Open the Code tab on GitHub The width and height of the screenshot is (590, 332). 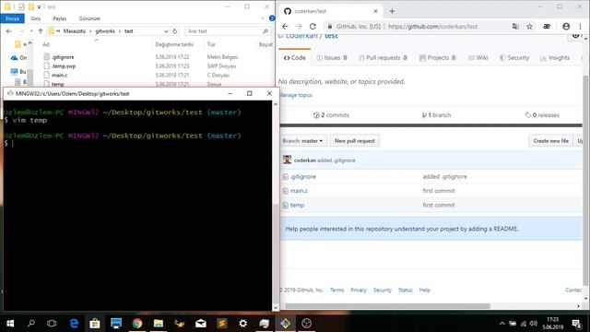point(295,57)
